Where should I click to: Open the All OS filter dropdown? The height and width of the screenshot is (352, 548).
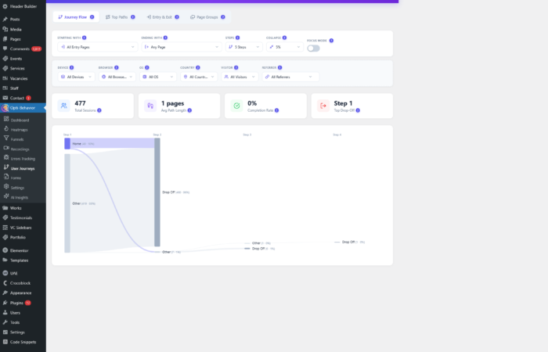click(158, 77)
